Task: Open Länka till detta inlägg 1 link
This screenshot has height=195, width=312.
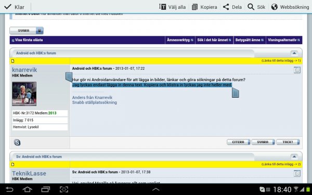Action: click(281, 61)
